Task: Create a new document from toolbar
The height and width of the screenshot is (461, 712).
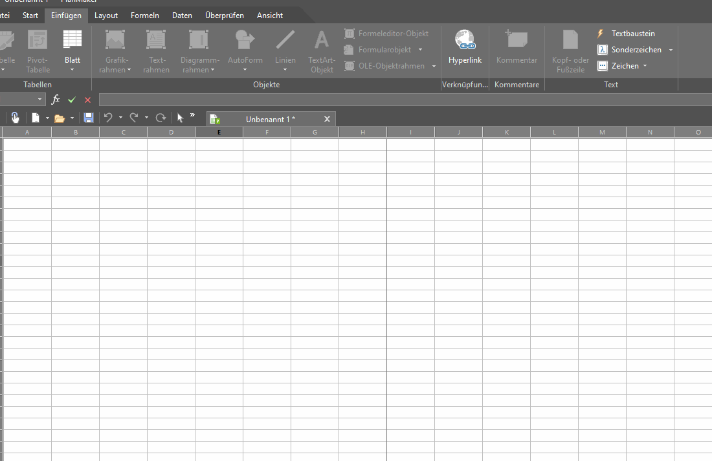Action: coord(36,118)
